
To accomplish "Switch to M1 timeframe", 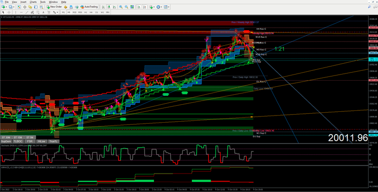I will 63,12.
